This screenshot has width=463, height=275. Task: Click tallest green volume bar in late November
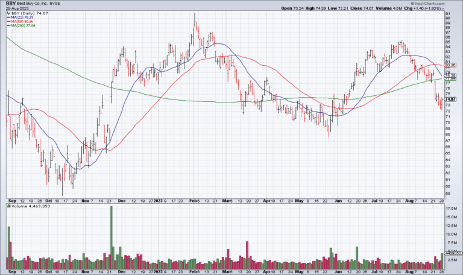coord(112,238)
